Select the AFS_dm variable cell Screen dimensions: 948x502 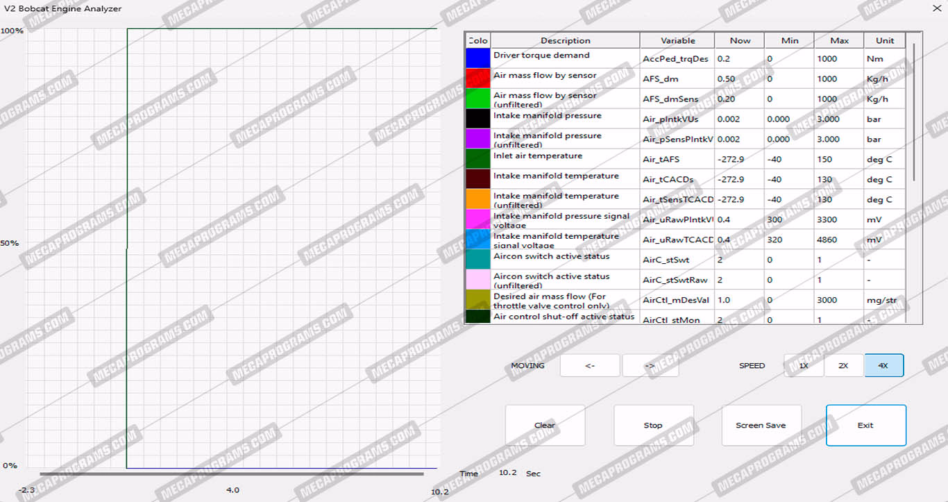click(677, 78)
